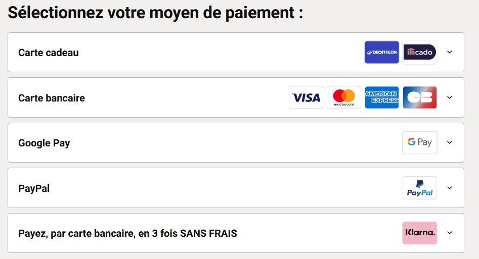Click the American Express logo
479x259 pixels.
tap(382, 97)
